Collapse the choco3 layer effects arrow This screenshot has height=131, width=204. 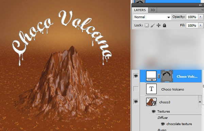click(x=200, y=102)
